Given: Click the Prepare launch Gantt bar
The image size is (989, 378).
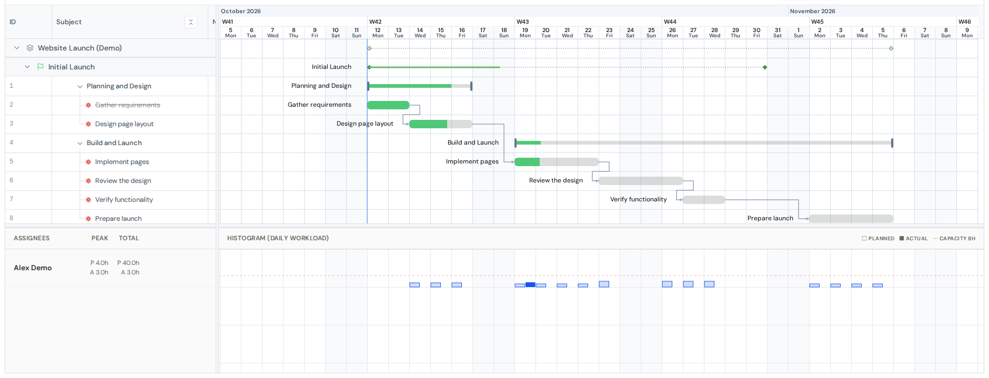Looking at the screenshot, I should tap(851, 219).
